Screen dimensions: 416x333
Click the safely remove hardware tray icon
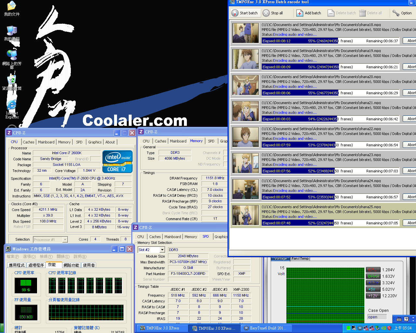click(378, 328)
